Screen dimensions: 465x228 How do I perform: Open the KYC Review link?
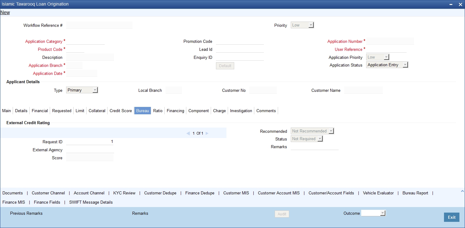[124, 193]
